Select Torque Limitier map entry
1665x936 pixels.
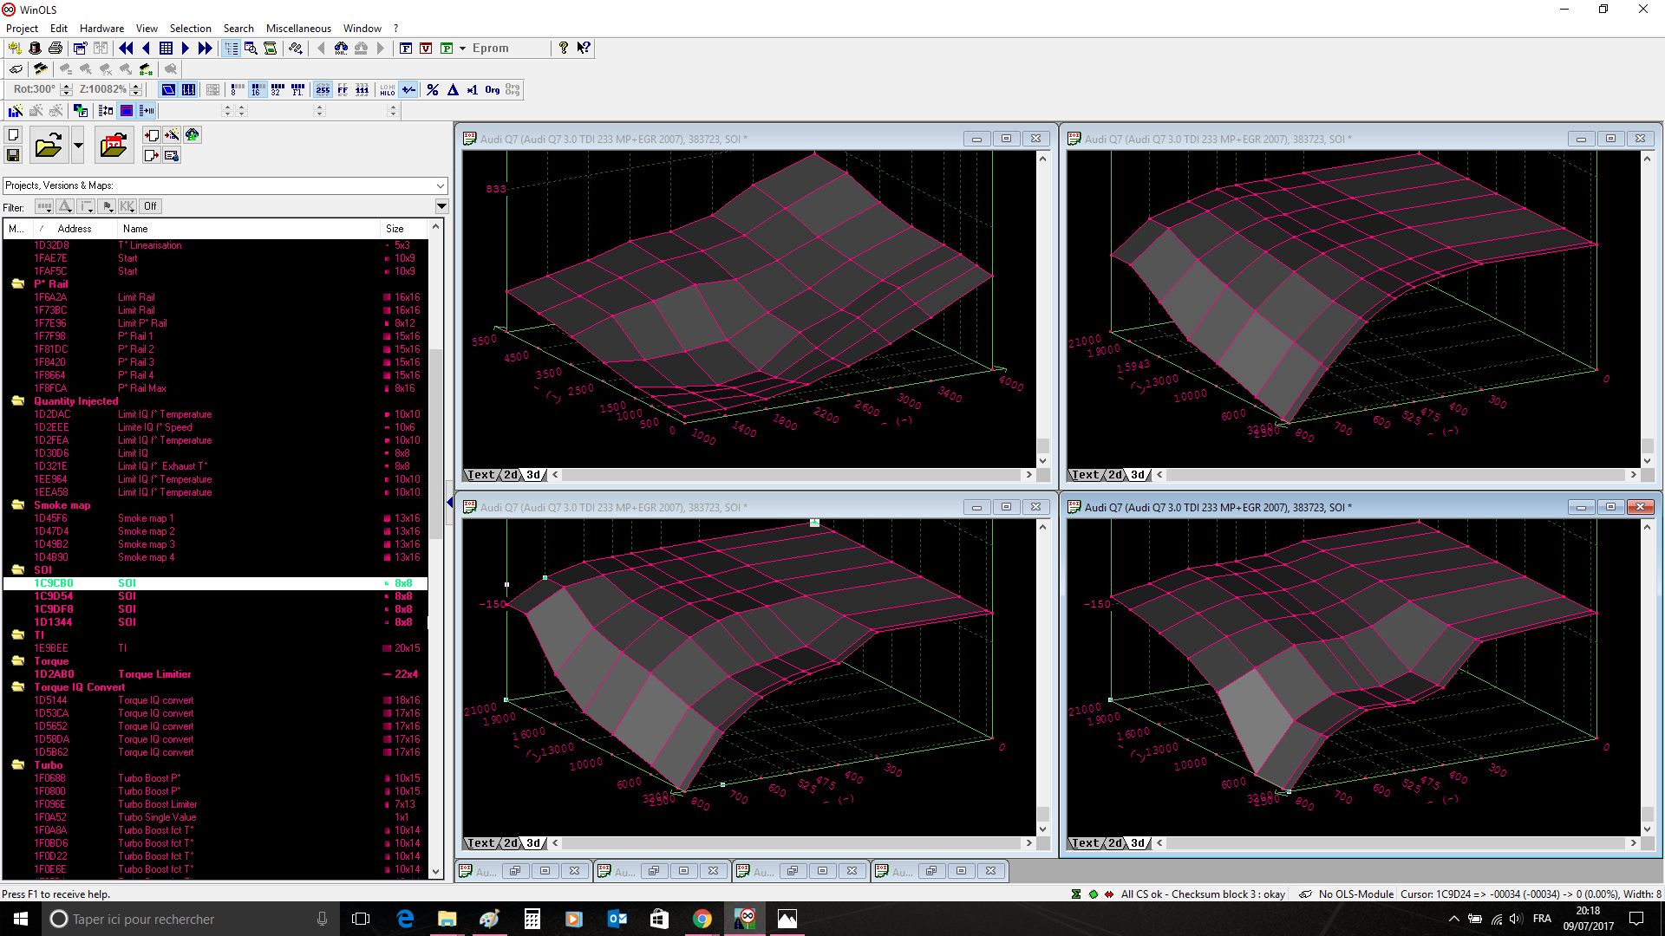pyautogui.click(x=154, y=674)
